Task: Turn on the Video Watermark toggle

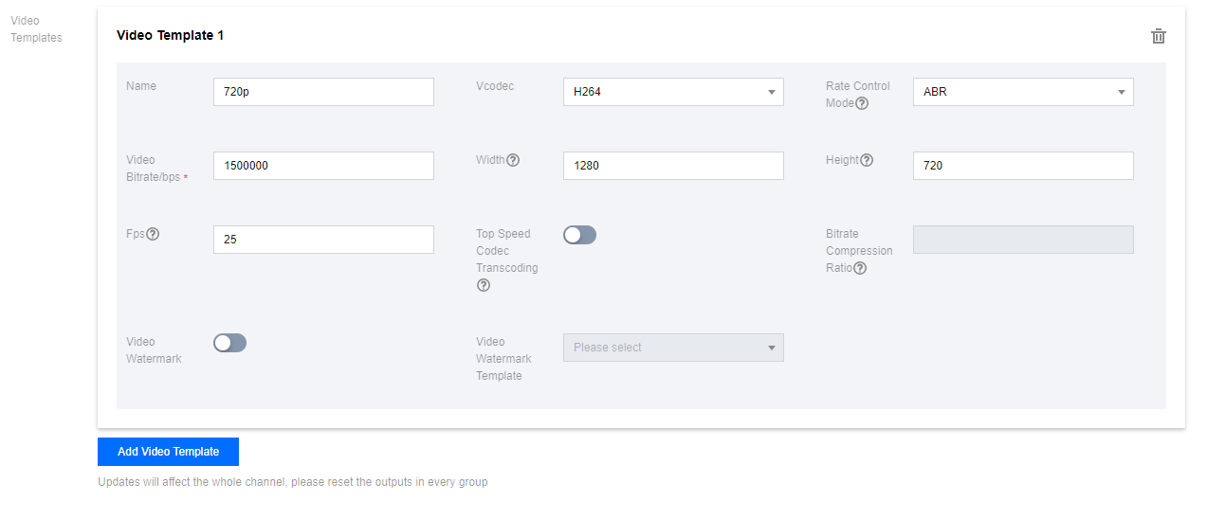Action: tap(229, 343)
